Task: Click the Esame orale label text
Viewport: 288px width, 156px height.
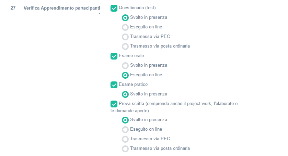Action: pos(131,56)
